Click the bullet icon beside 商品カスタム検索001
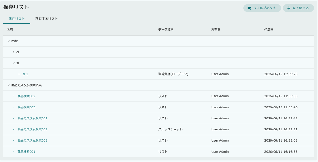The image size is (318, 162). (x=14, y=119)
